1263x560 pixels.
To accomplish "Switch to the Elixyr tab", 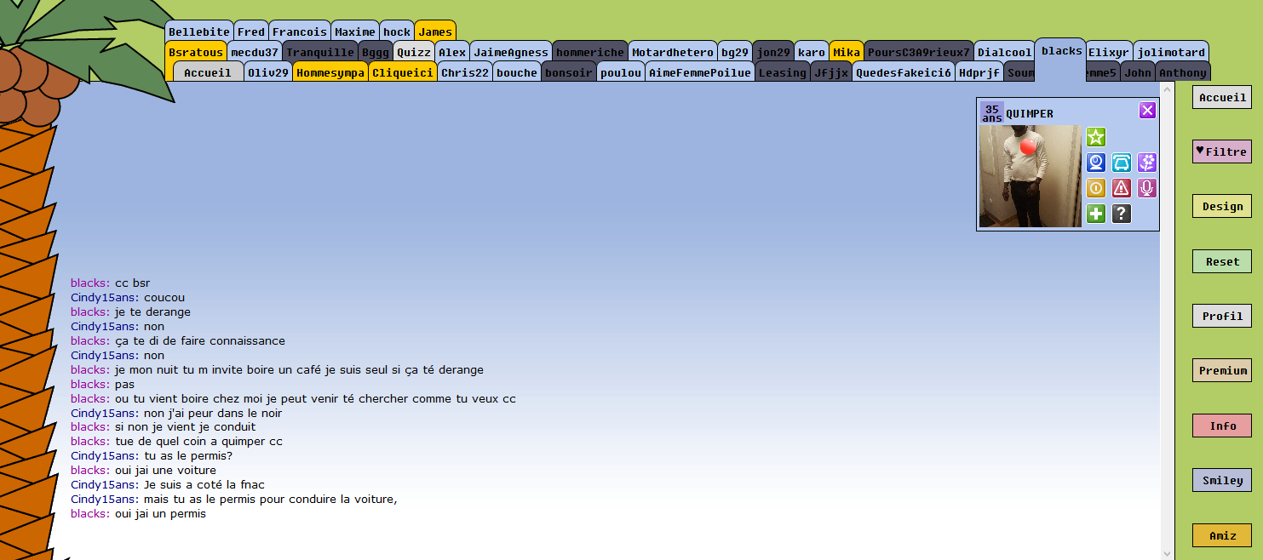I will click(x=1109, y=52).
